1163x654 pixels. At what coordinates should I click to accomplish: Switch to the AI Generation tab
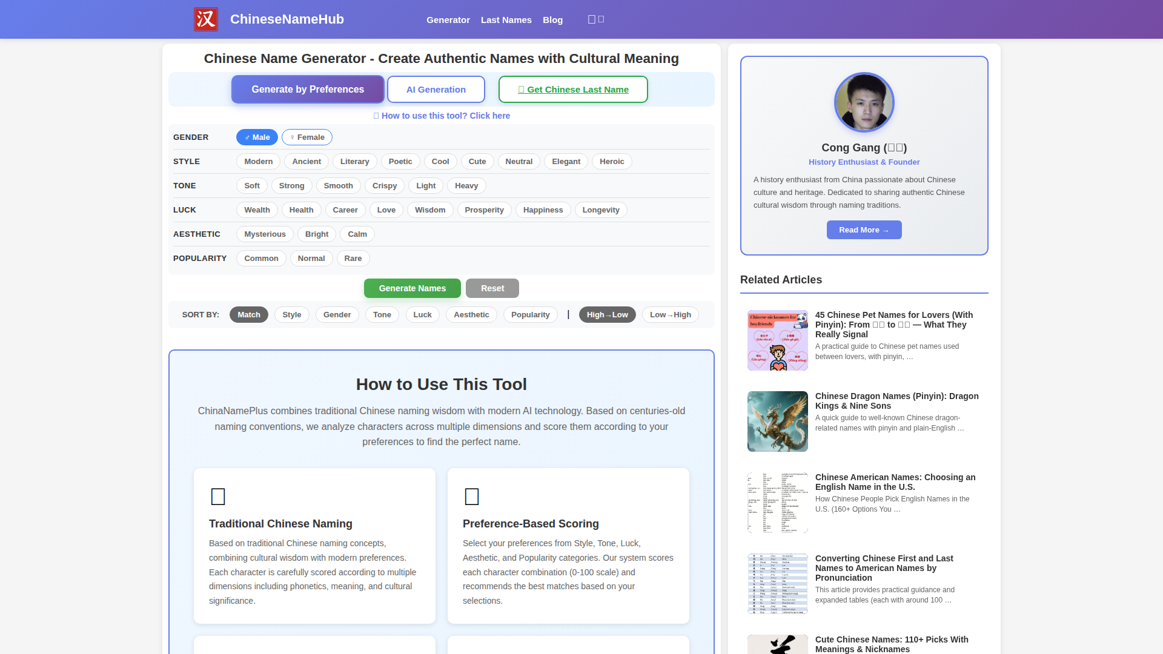click(x=436, y=90)
